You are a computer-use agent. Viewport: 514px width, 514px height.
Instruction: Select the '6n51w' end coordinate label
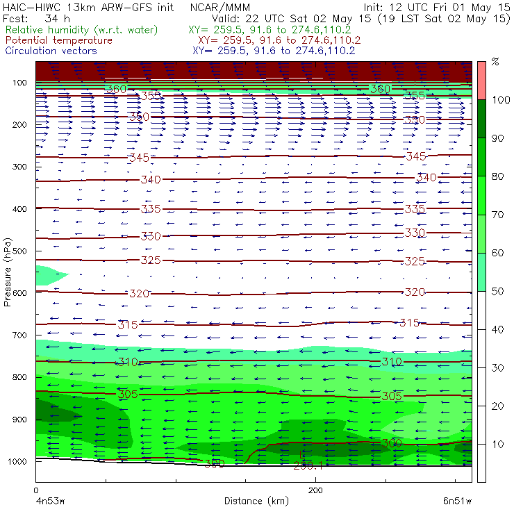pyautogui.click(x=457, y=501)
